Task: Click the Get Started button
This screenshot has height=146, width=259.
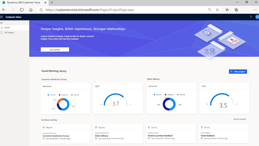Action: coord(55,50)
